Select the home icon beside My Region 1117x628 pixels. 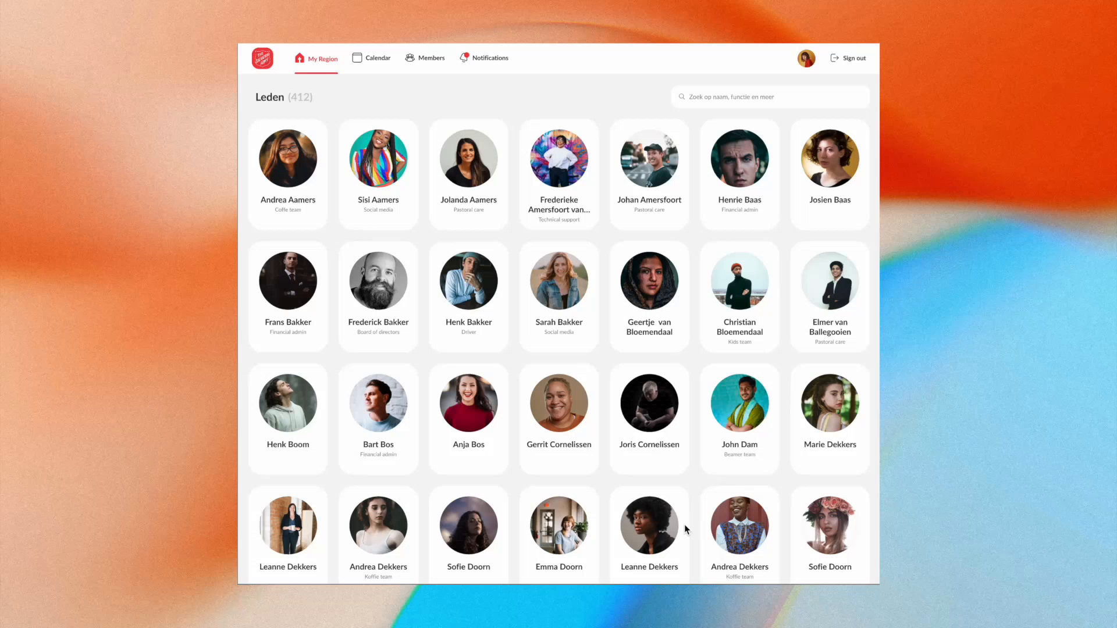click(x=300, y=58)
